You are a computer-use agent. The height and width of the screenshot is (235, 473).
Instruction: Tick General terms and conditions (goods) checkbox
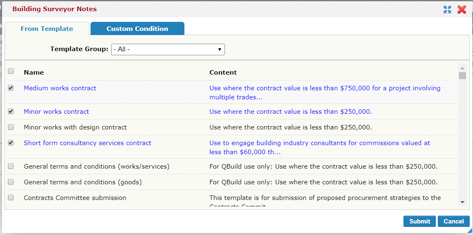pyautogui.click(x=11, y=182)
